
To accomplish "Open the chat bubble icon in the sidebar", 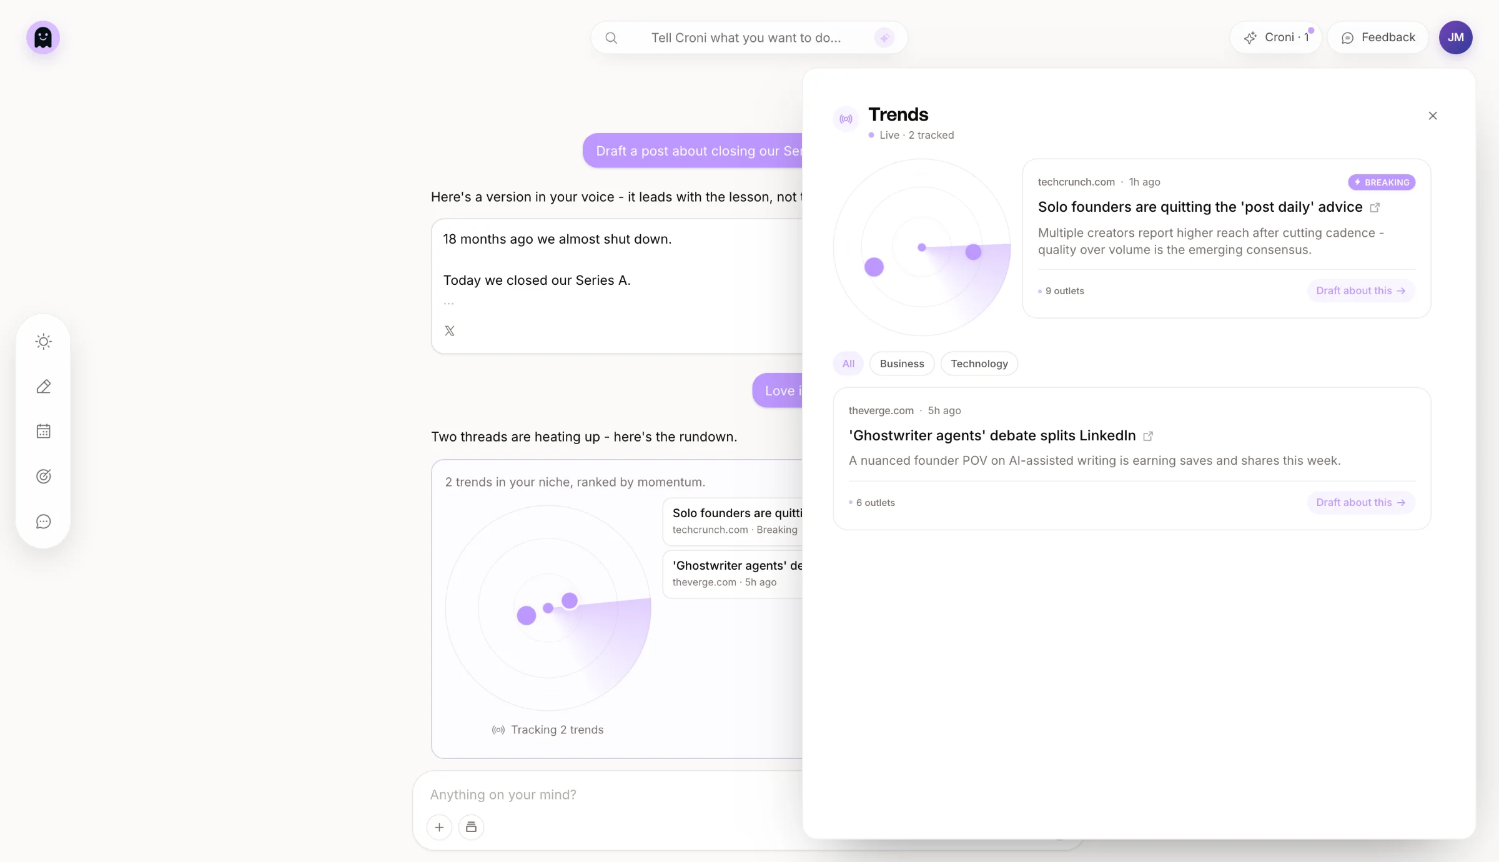I will click(x=44, y=522).
